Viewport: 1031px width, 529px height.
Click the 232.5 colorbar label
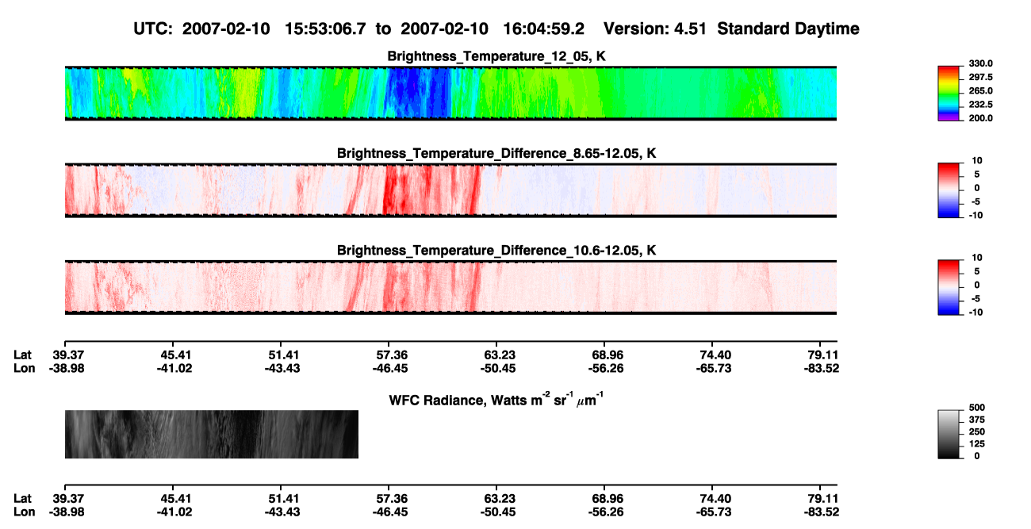click(x=981, y=104)
